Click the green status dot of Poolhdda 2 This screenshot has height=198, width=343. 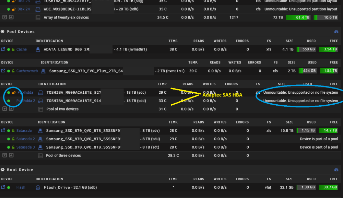click(9, 101)
